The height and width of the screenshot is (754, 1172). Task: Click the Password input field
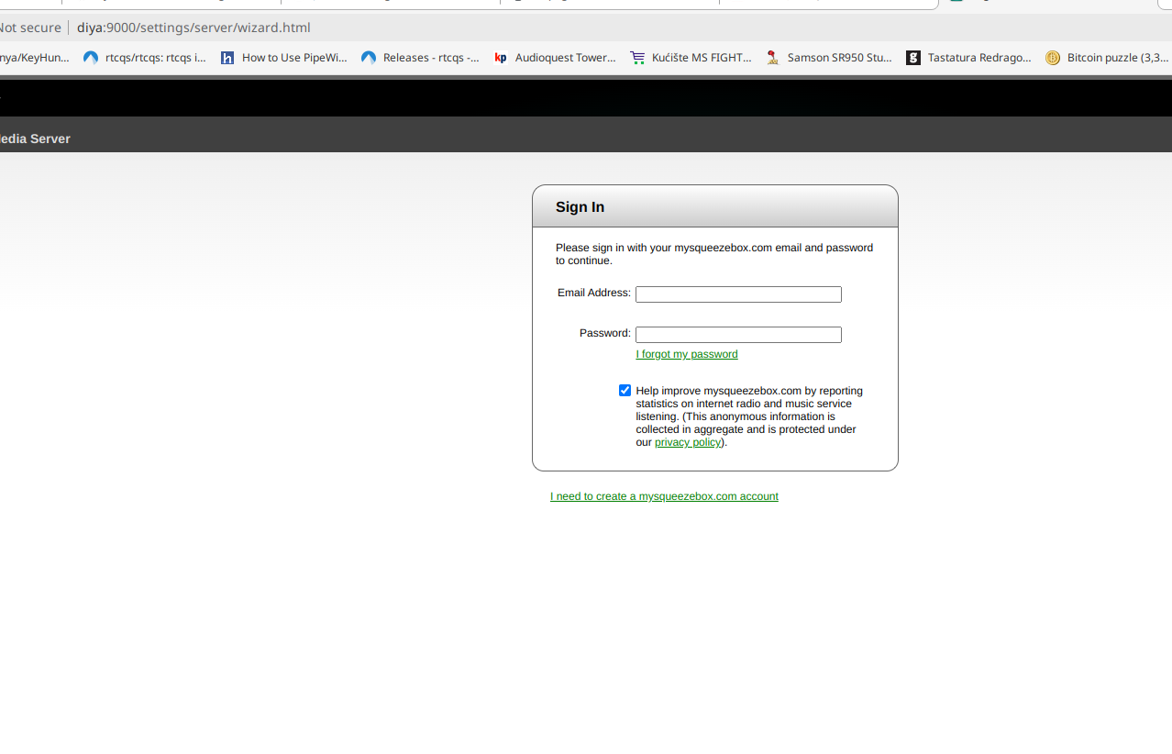(738, 335)
